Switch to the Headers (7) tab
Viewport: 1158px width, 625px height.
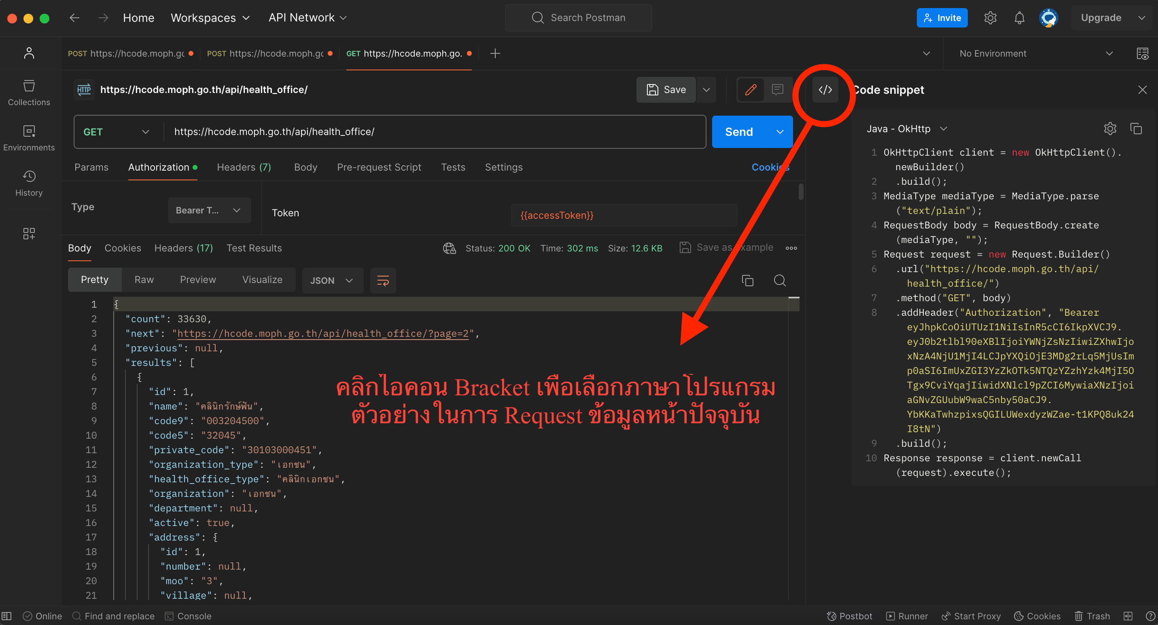(x=244, y=167)
